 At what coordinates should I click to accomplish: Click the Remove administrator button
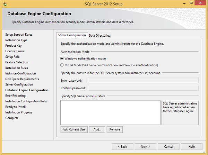coord(115,129)
